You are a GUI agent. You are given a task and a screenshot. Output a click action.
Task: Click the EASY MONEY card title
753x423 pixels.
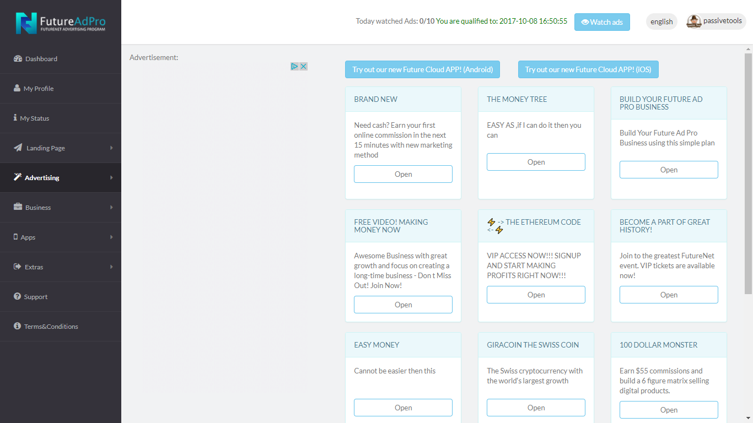[376, 345]
